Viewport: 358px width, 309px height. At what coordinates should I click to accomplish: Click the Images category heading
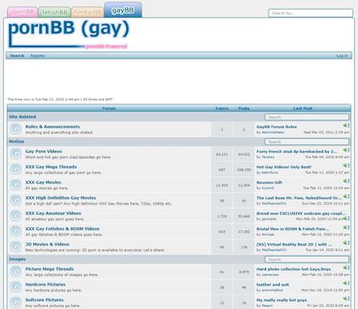tap(17, 259)
